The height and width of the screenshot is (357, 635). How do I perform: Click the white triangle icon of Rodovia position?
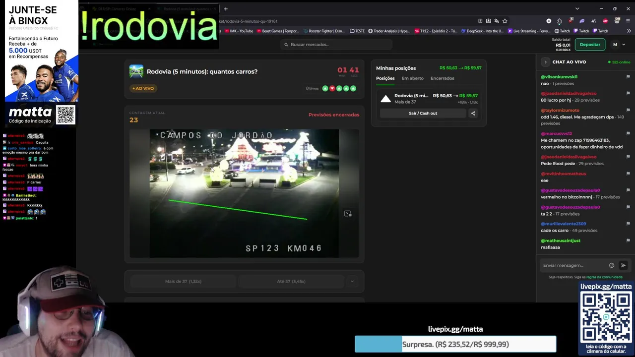coord(385,99)
